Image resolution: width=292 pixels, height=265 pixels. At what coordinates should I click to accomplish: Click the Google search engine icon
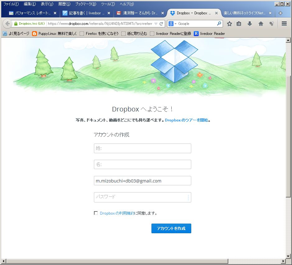(171, 24)
